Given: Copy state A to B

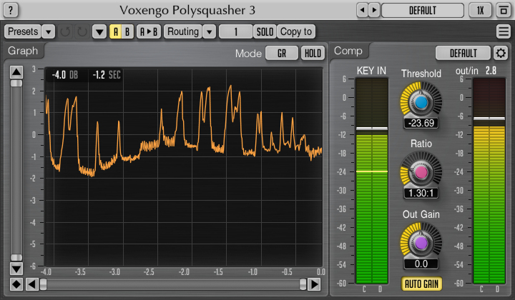Looking at the screenshot, I should (149, 32).
